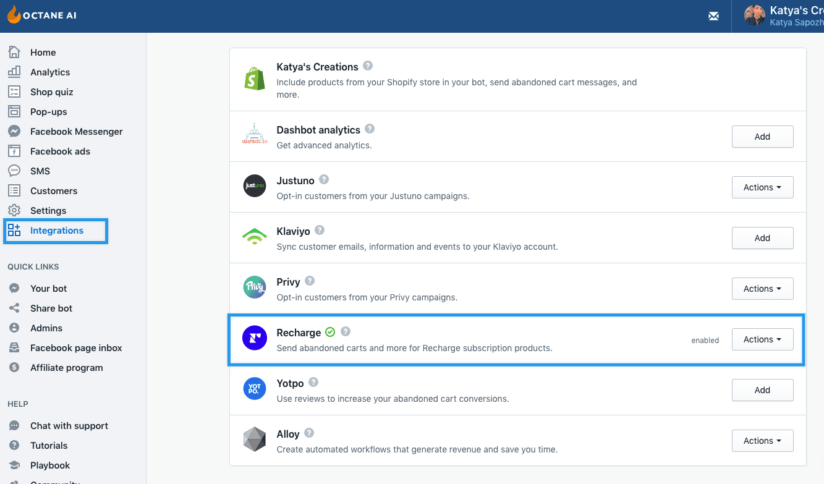Click the Yotpo round logo
Viewport: 824px width, 484px height.
(x=255, y=388)
